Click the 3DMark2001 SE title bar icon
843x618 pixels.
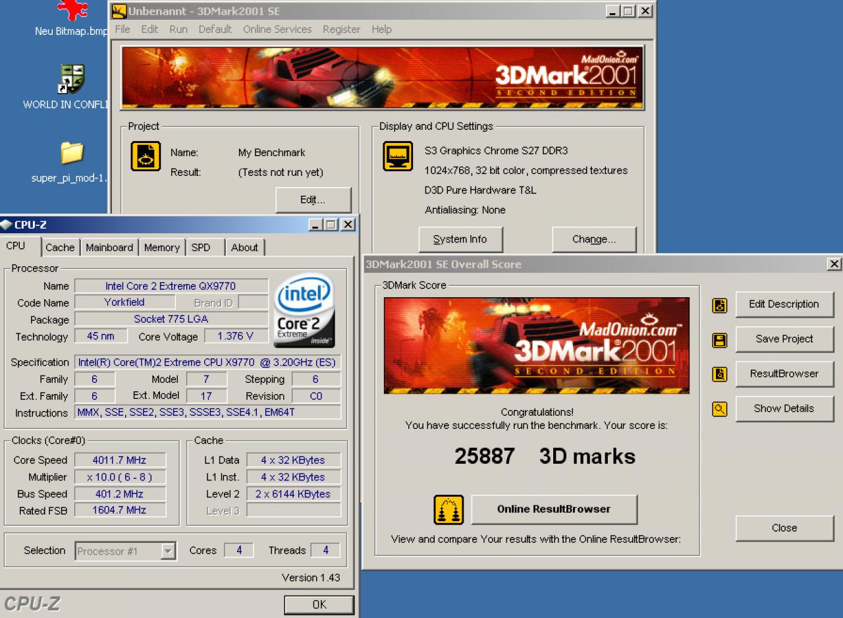click(x=119, y=11)
